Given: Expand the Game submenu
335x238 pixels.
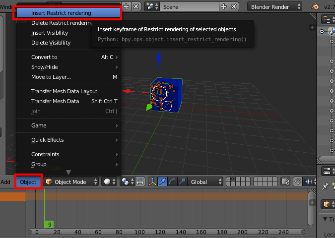Looking at the screenshot, I should pos(68,125).
